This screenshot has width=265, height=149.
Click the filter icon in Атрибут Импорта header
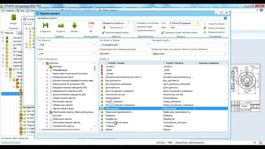[x=164, y=63]
